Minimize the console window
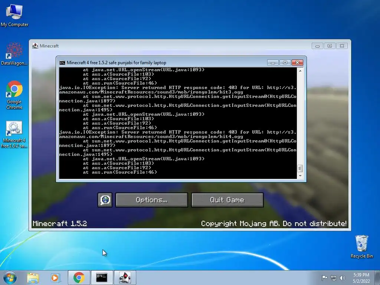380x285 pixels. (x=273, y=63)
